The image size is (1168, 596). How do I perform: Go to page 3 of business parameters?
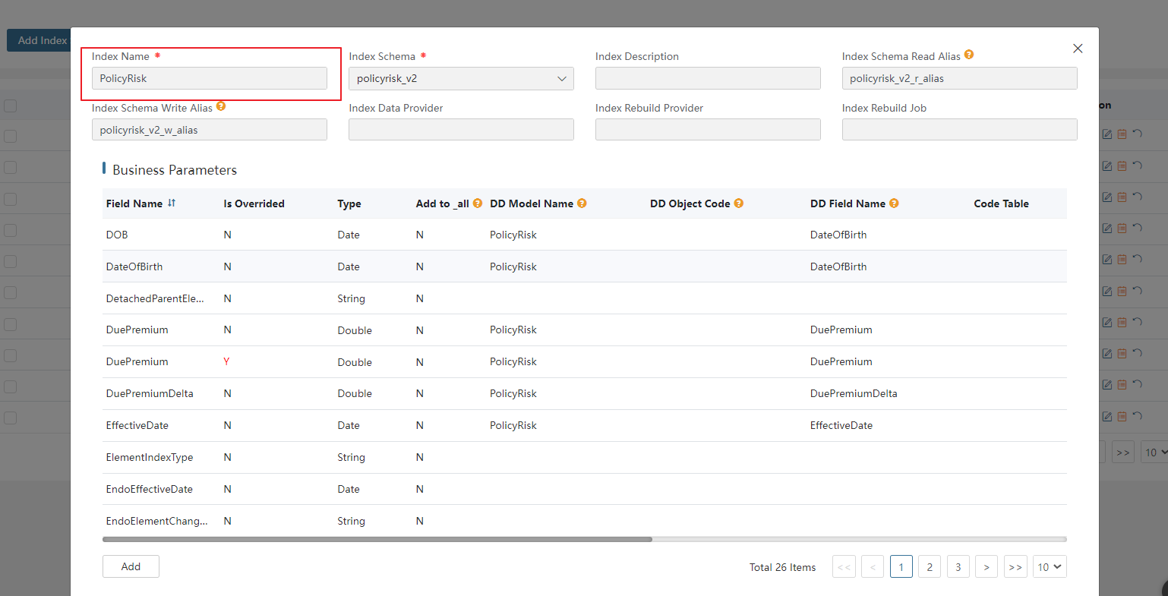click(x=958, y=567)
